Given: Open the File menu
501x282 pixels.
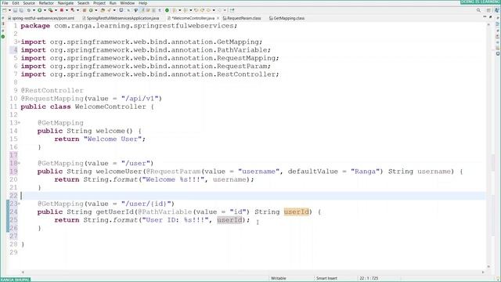Looking at the screenshot, I should click(x=5, y=3).
